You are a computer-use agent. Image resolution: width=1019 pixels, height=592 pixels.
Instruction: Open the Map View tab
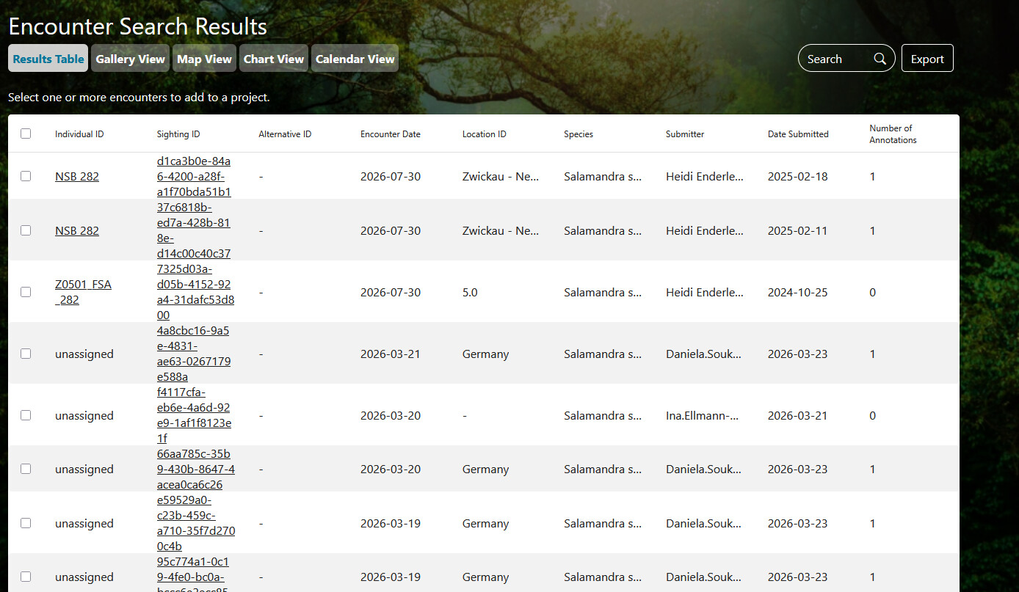(204, 59)
